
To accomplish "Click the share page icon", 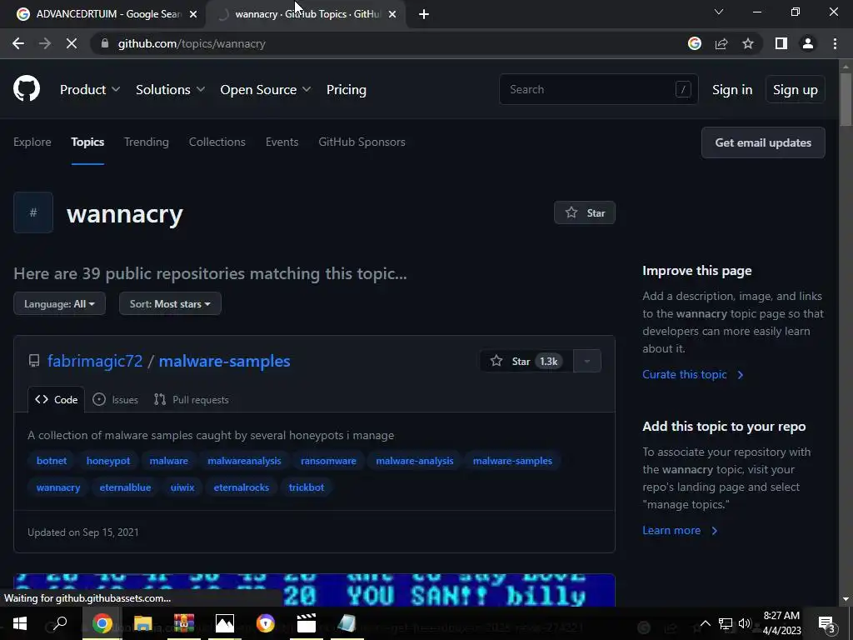I will [721, 43].
